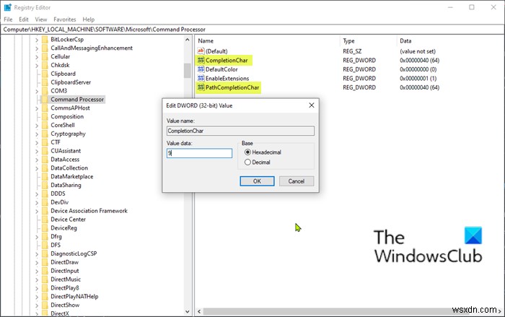Click the registry path address bar
The width and height of the screenshot is (505, 317).
pyautogui.click(x=252, y=30)
